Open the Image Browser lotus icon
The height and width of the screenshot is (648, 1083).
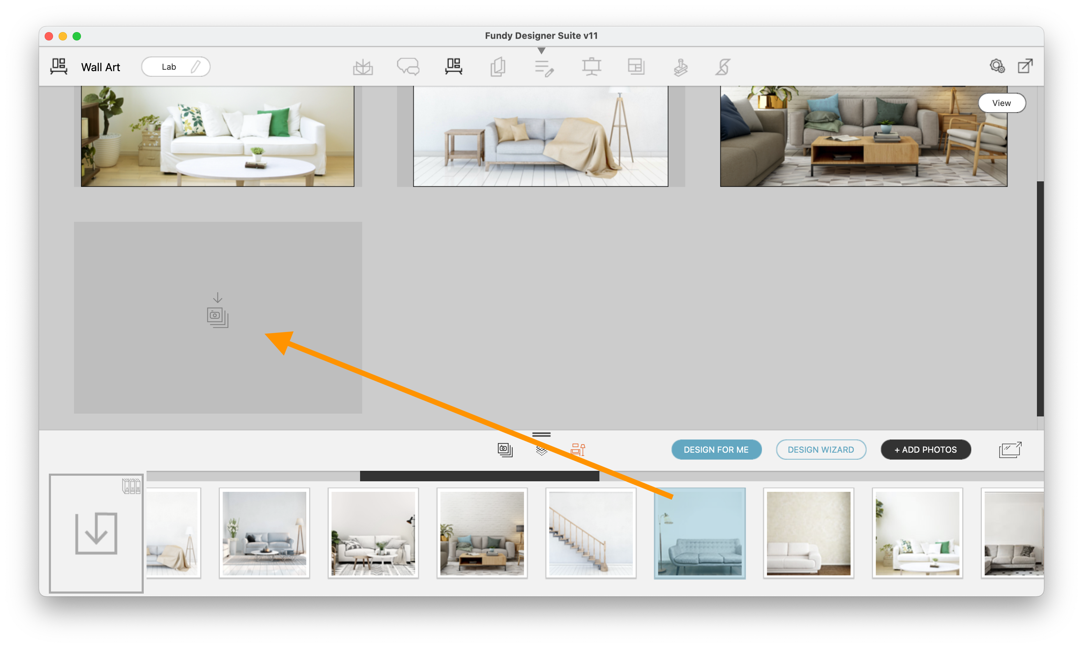363,67
